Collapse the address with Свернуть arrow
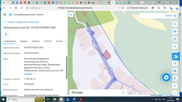The image size is (182, 102). click(x=34, y=74)
